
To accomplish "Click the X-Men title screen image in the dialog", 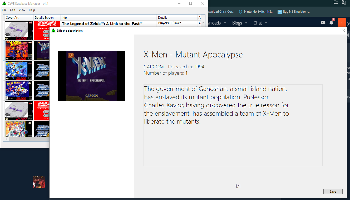I will coord(92,76).
